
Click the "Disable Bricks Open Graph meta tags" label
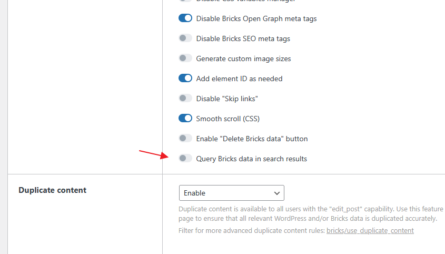(256, 18)
